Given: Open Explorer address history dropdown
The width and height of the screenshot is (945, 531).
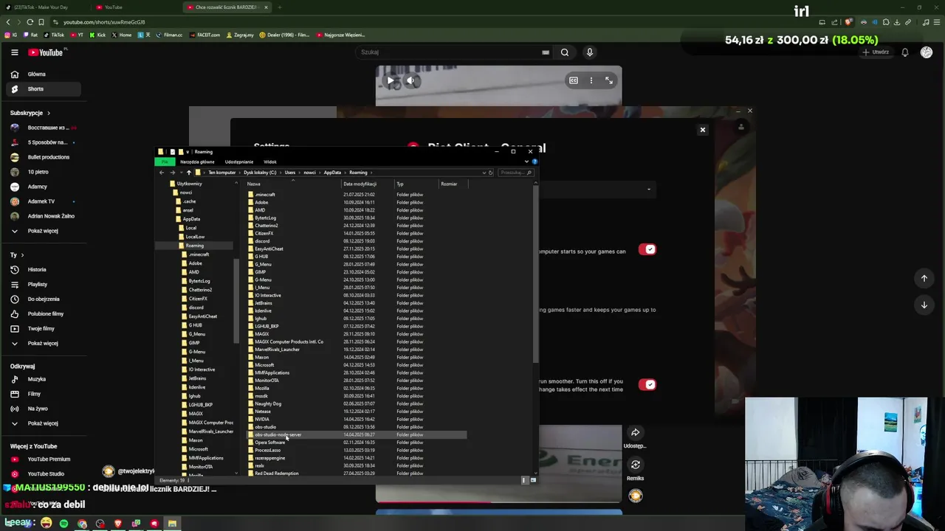Looking at the screenshot, I should click(484, 173).
